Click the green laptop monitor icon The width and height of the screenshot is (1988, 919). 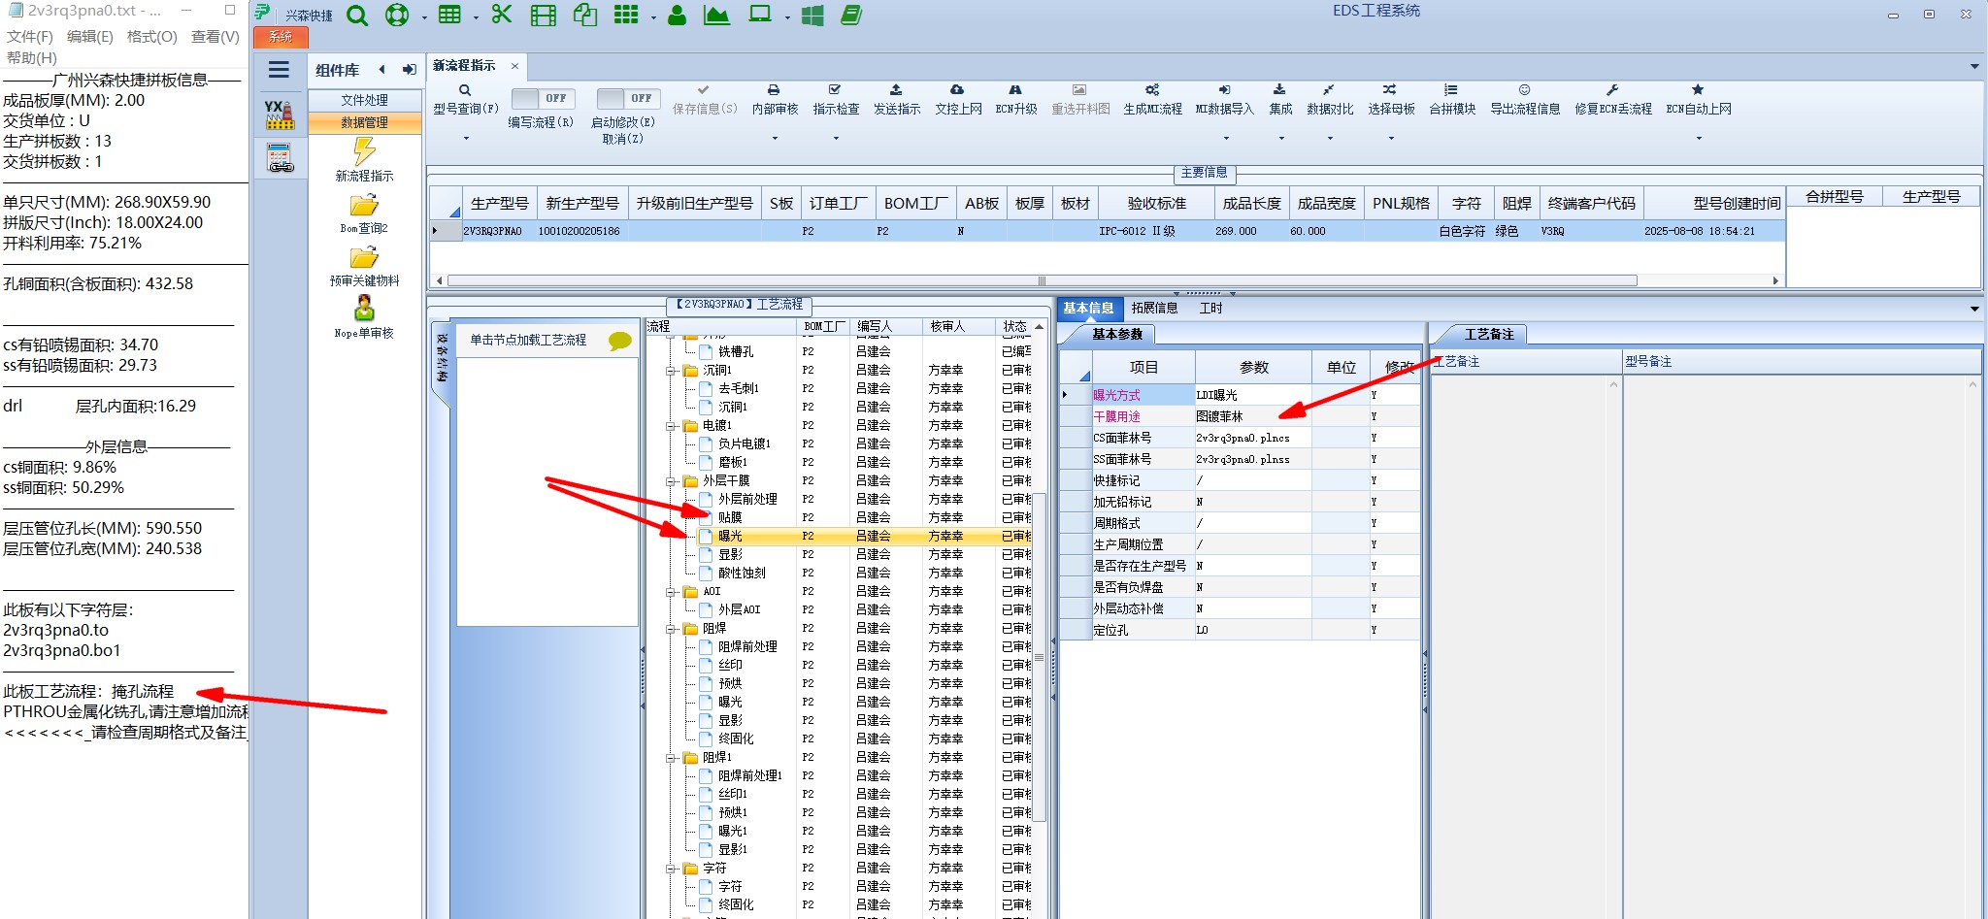tap(760, 15)
